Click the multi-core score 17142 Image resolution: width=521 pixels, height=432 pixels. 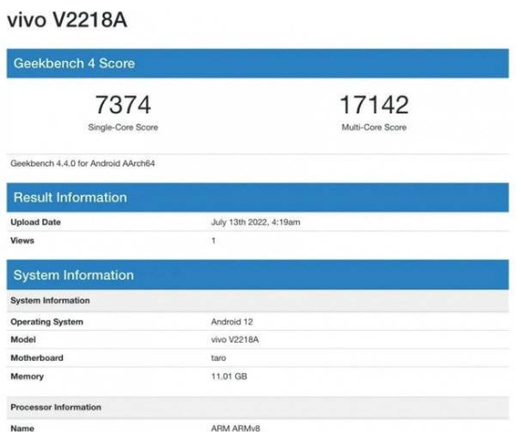[374, 104]
